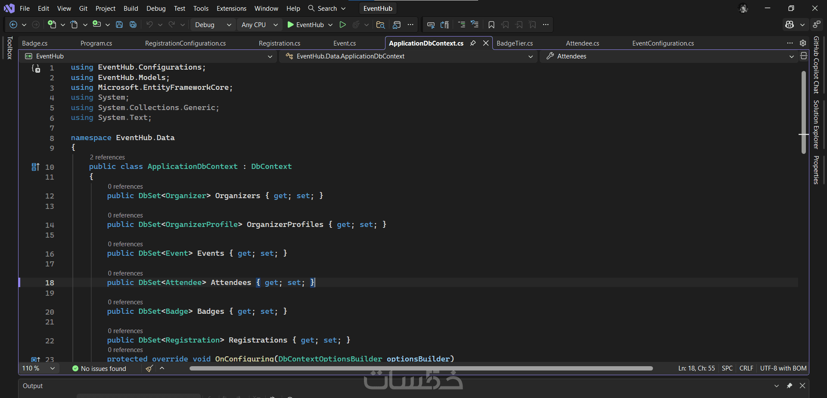This screenshot has height=398, width=827.
Task: Pin the ApplicationDbContext.cs tab
Action: (x=473, y=43)
